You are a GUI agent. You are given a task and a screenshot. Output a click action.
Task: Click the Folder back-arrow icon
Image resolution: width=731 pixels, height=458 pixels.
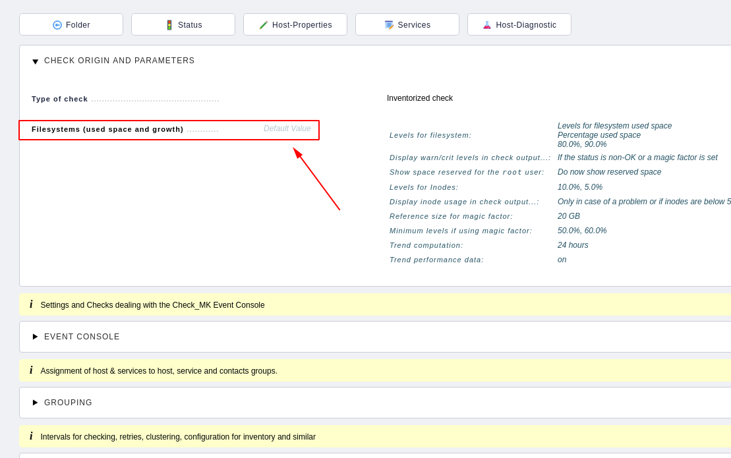57,24
